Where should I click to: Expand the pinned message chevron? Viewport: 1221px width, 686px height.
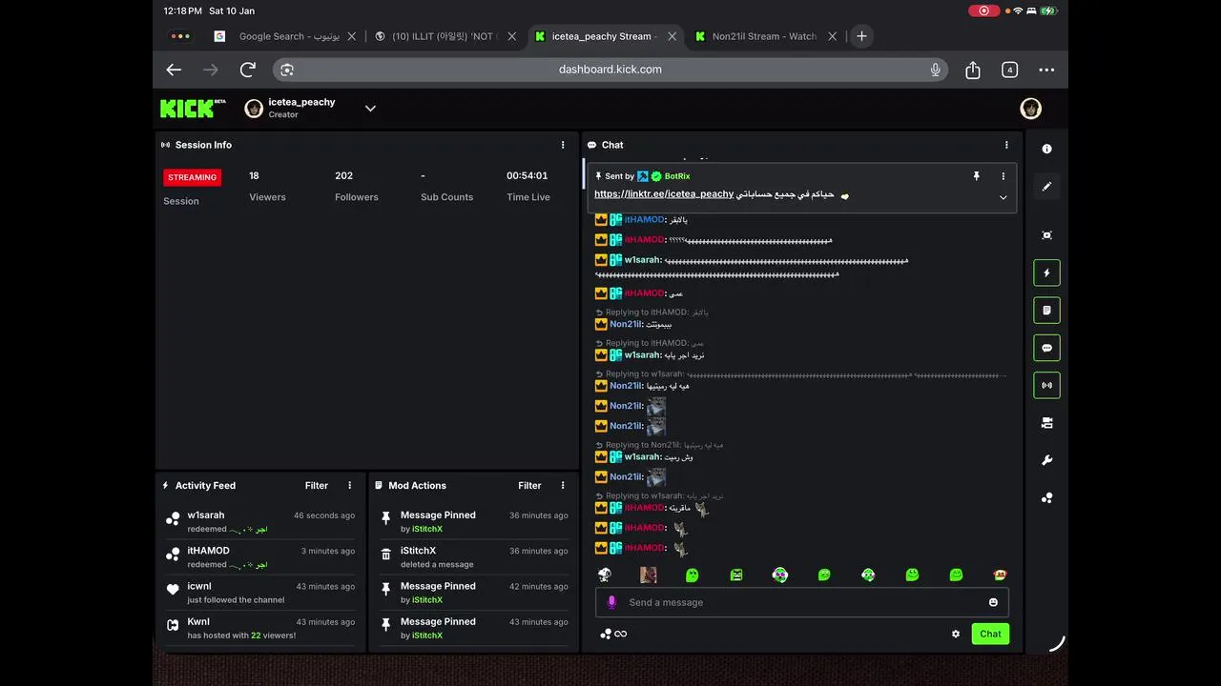click(x=1003, y=197)
